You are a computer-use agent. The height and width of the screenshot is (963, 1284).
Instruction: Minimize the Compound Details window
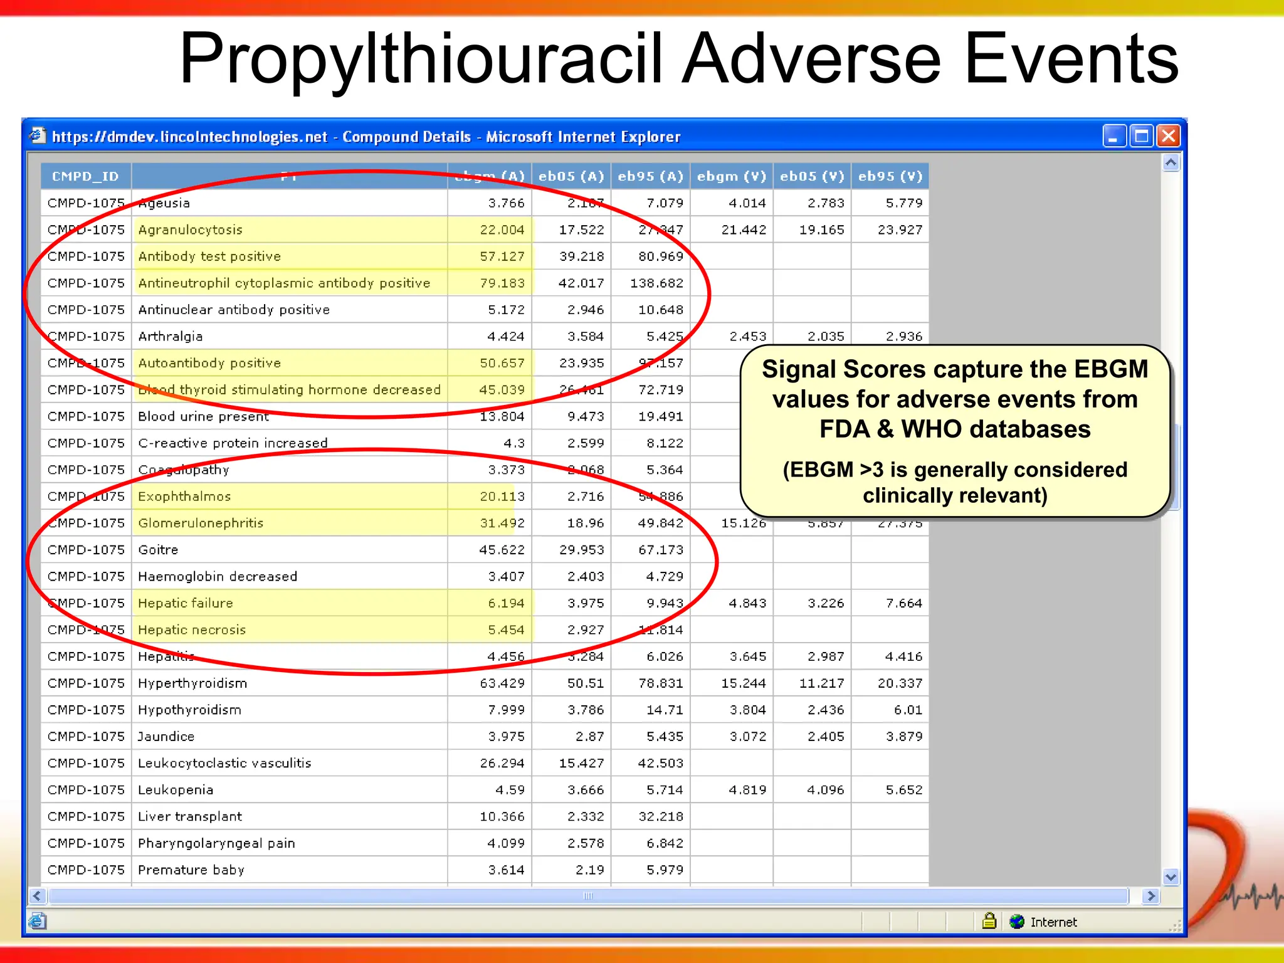(1113, 136)
